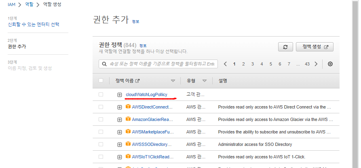This screenshot has width=361, height=168.
Task: Check the AWSSSODirectory policy checkbox
Action: tap(101, 144)
